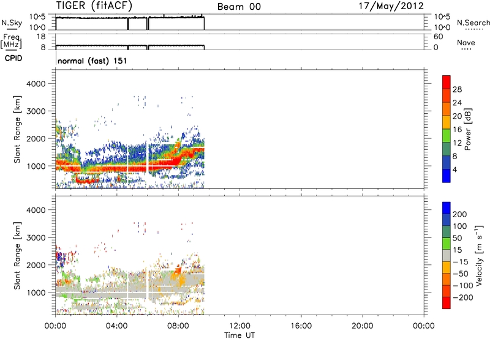Click the 'normal (fast) 151' CPID text
This screenshot has height=339, width=490.
point(92,61)
